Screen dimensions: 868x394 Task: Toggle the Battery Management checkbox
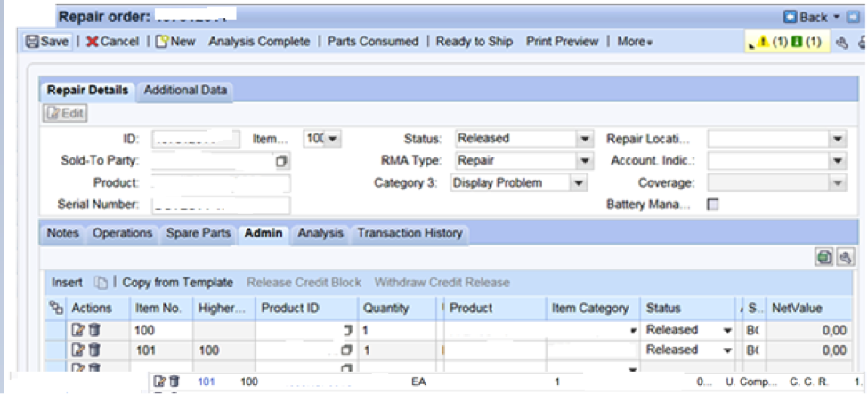click(x=712, y=205)
